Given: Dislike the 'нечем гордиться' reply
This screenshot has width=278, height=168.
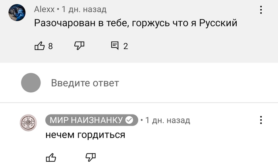Looking at the screenshot, I should 91,158.
